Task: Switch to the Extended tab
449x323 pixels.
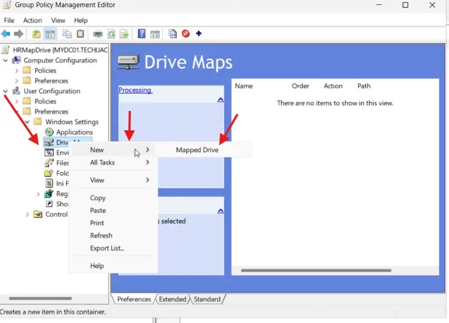Action: click(172, 299)
